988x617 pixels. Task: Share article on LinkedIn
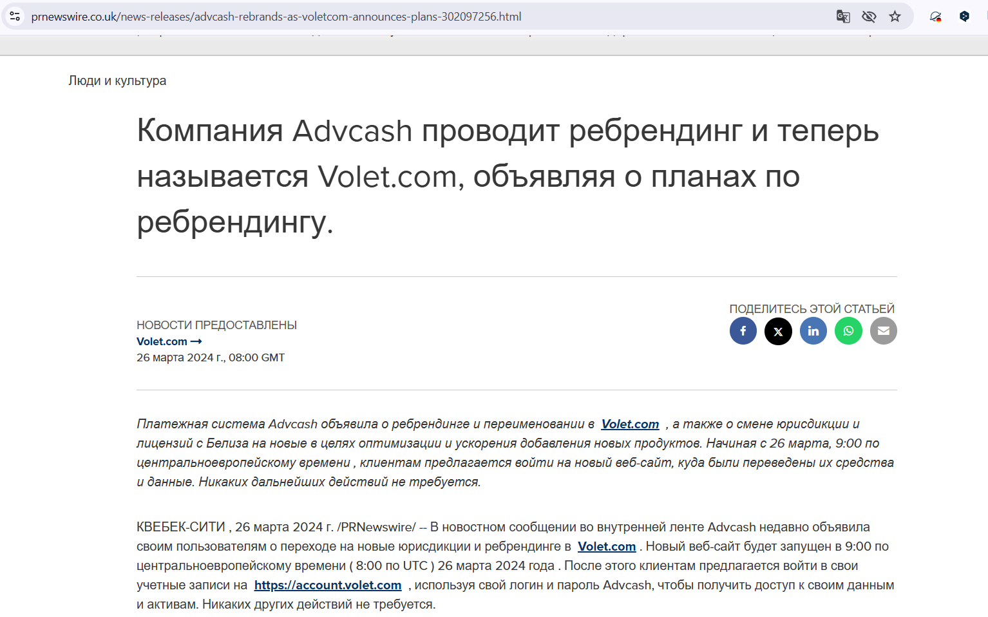pyautogui.click(x=813, y=331)
